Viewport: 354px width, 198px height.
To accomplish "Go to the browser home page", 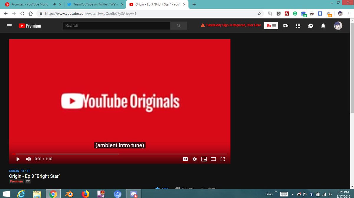I will click(31, 14).
